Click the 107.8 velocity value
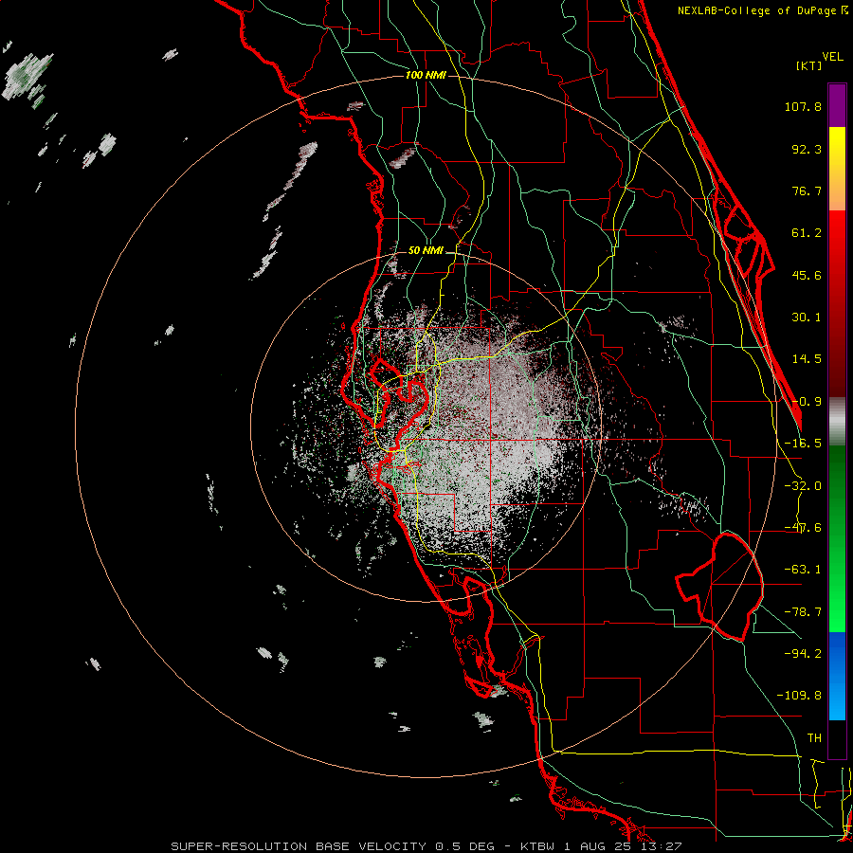The width and height of the screenshot is (853, 853). [803, 106]
